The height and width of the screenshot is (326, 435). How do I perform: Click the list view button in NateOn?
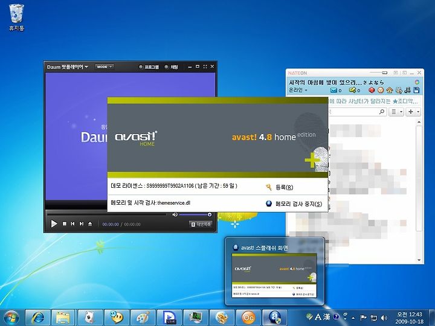coord(394,112)
